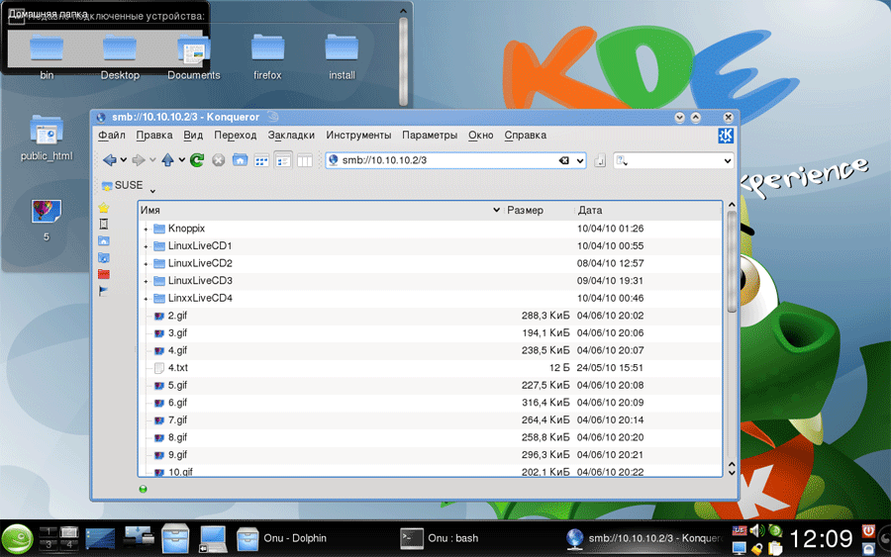The width and height of the screenshot is (891, 557).
Task: Expand the LinuxLiveCD2 folder node
Action: (147, 264)
